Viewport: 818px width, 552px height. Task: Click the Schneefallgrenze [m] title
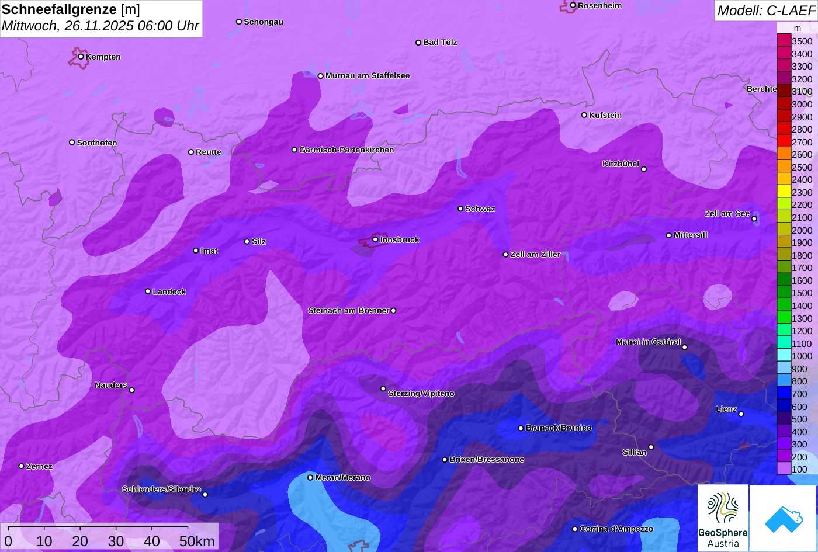[x=71, y=9]
